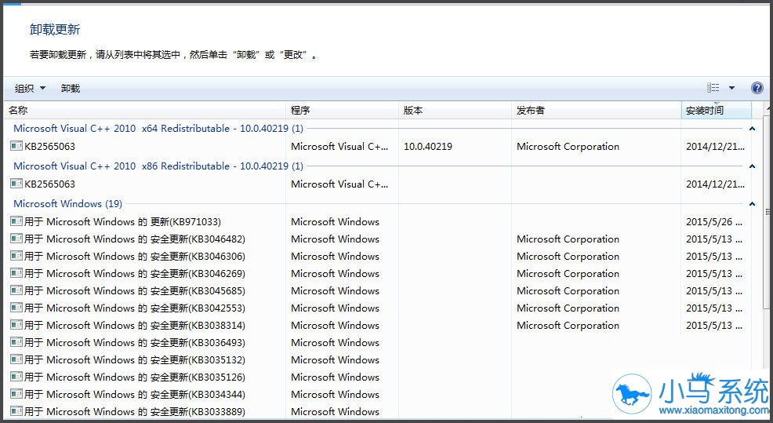
Task: Click the icon for update KB3035132
Action: click(x=16, y=359)
